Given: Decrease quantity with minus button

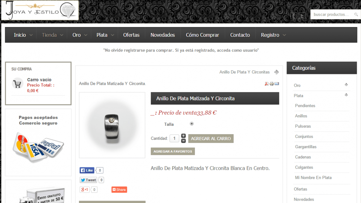Looking at the screenshot, I should click(183, 141).
